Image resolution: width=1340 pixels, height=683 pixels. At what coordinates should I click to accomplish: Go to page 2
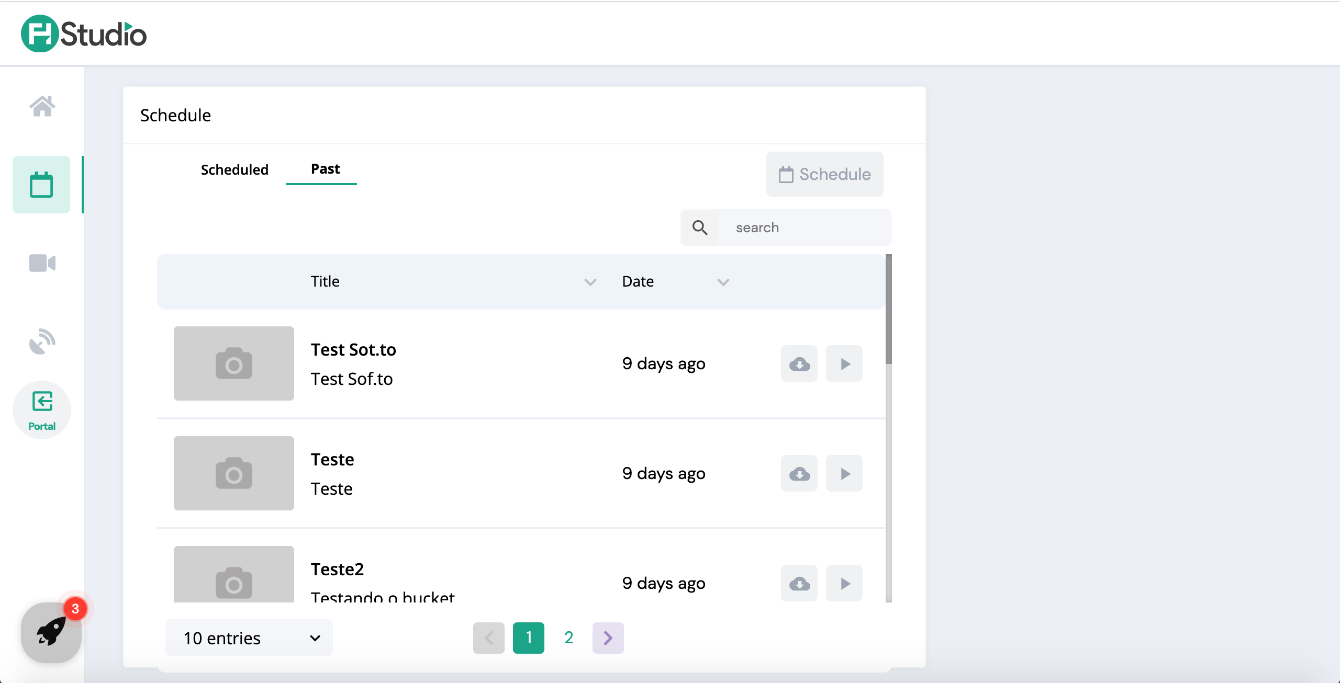(569, 638)
